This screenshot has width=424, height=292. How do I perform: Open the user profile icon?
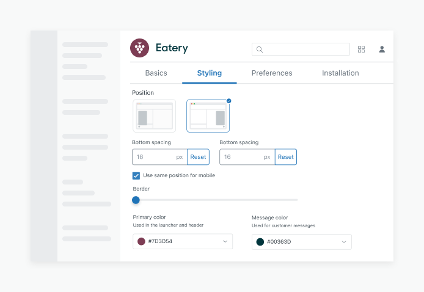382,49
